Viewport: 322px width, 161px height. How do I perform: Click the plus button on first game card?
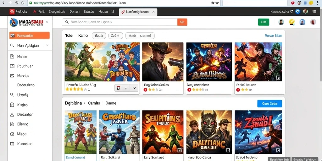(126, 88)
